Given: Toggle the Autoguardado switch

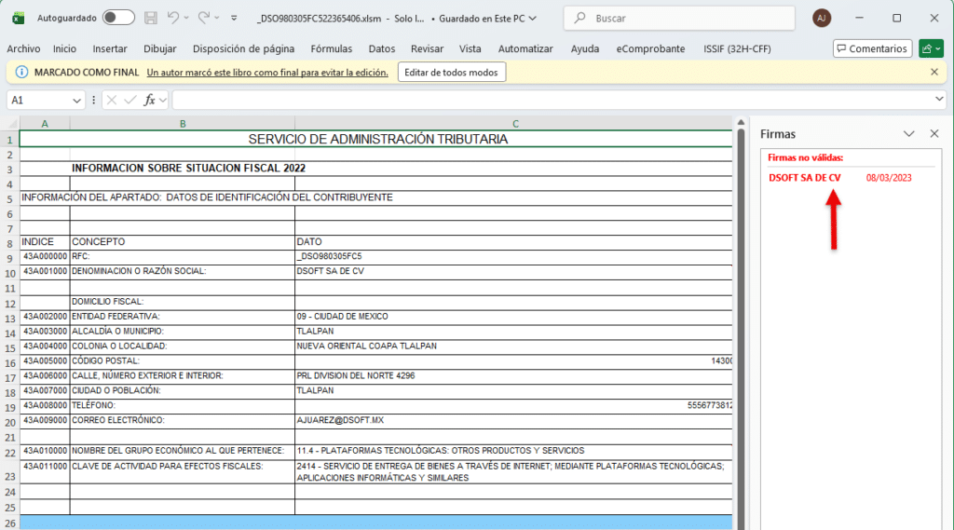Looking at the screenshot, I should 118,18.
